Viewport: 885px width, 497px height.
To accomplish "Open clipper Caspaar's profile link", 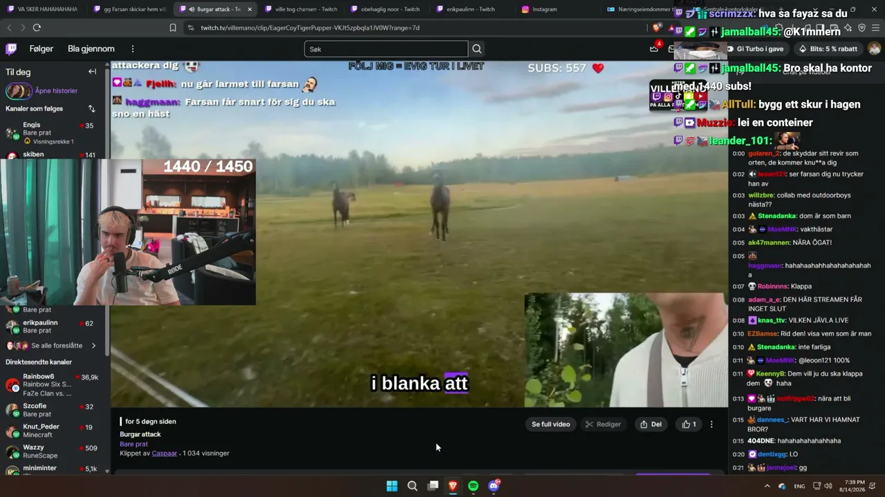I will click(x=165, y=454).
